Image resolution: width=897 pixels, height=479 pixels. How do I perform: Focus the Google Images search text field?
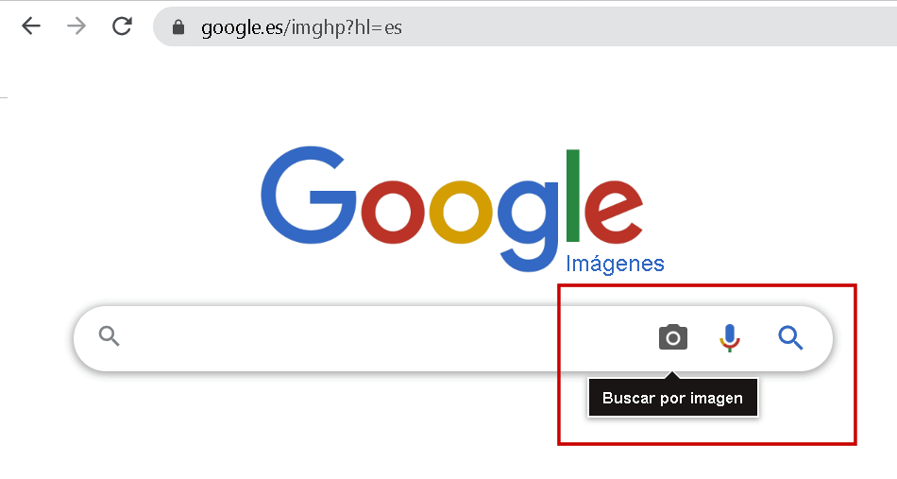pyautogui.click(x=389, y=337)
